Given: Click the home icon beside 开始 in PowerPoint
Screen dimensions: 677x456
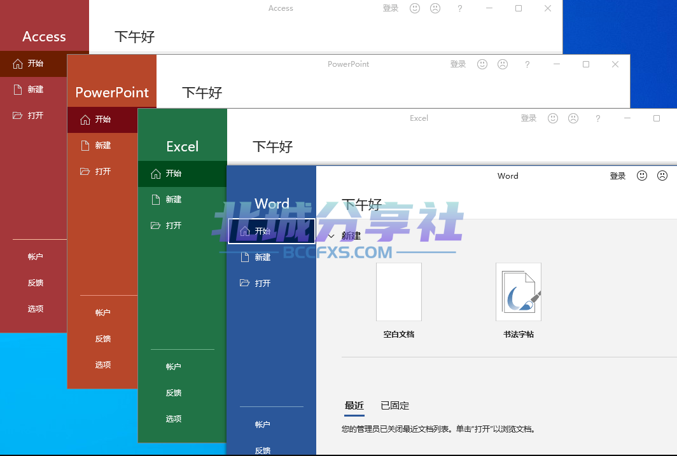Looking at the screenshot, I should (x=85, y=120).
